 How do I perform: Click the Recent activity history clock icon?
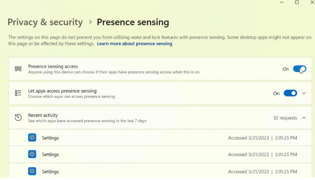[18, 118]
